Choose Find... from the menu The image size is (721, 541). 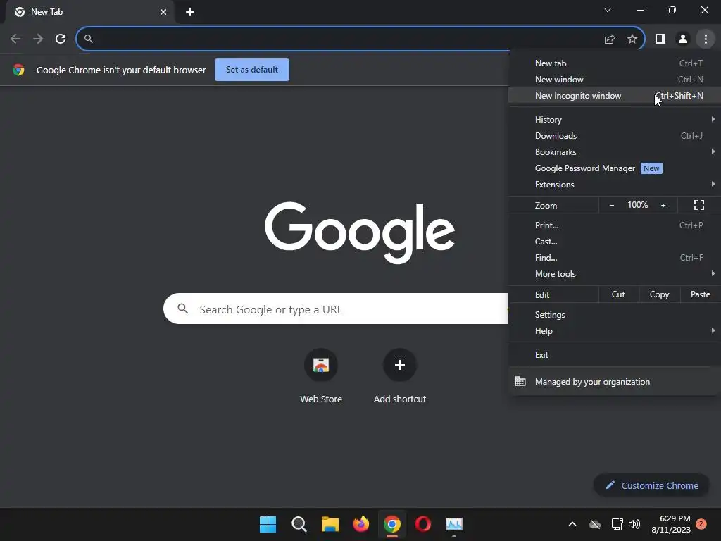[x=614, y=258]
